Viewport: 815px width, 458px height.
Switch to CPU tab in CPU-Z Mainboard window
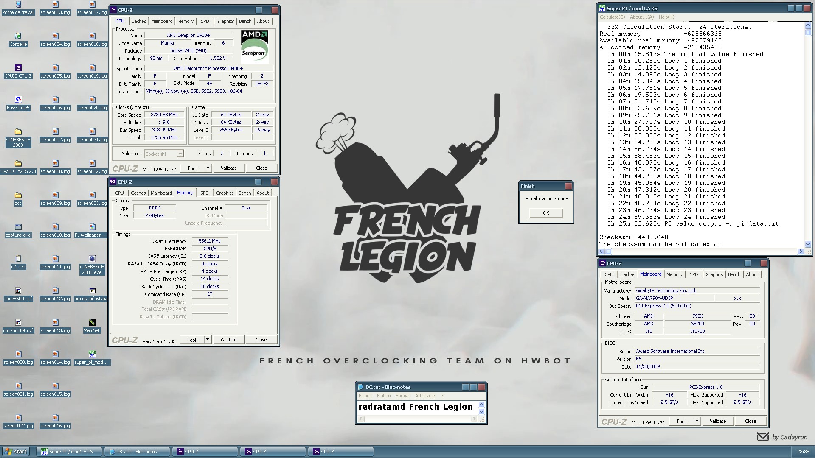tap(609, 274)
